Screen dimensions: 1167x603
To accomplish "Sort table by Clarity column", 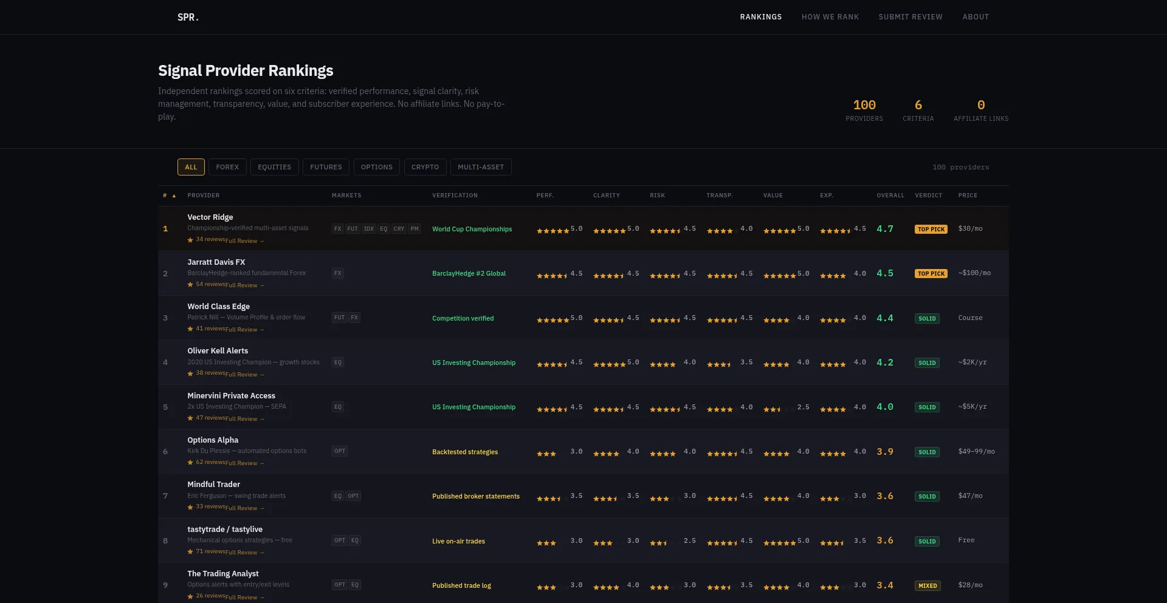I will pyautogui.click(x=607, y=196).
